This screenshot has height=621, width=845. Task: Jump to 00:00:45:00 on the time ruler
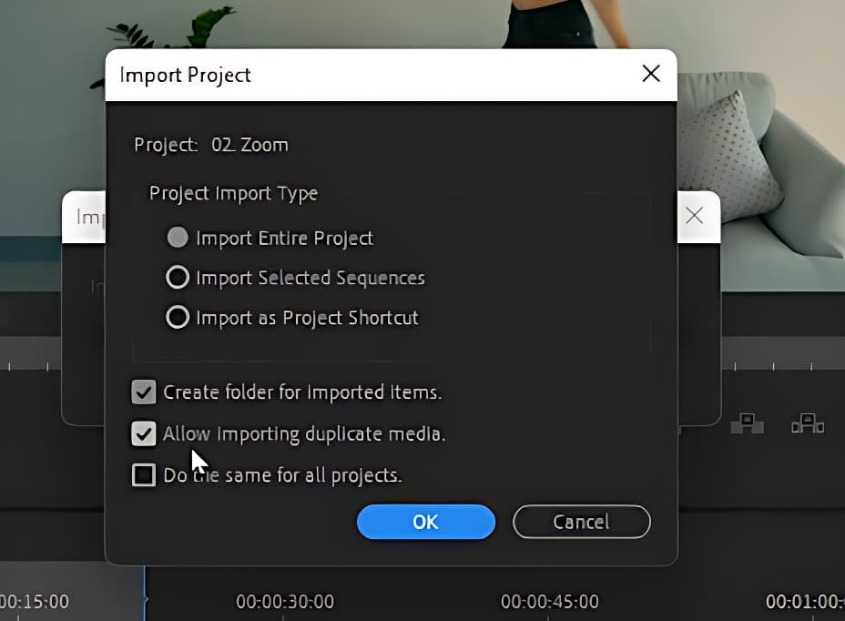click(x=550, y=601)
